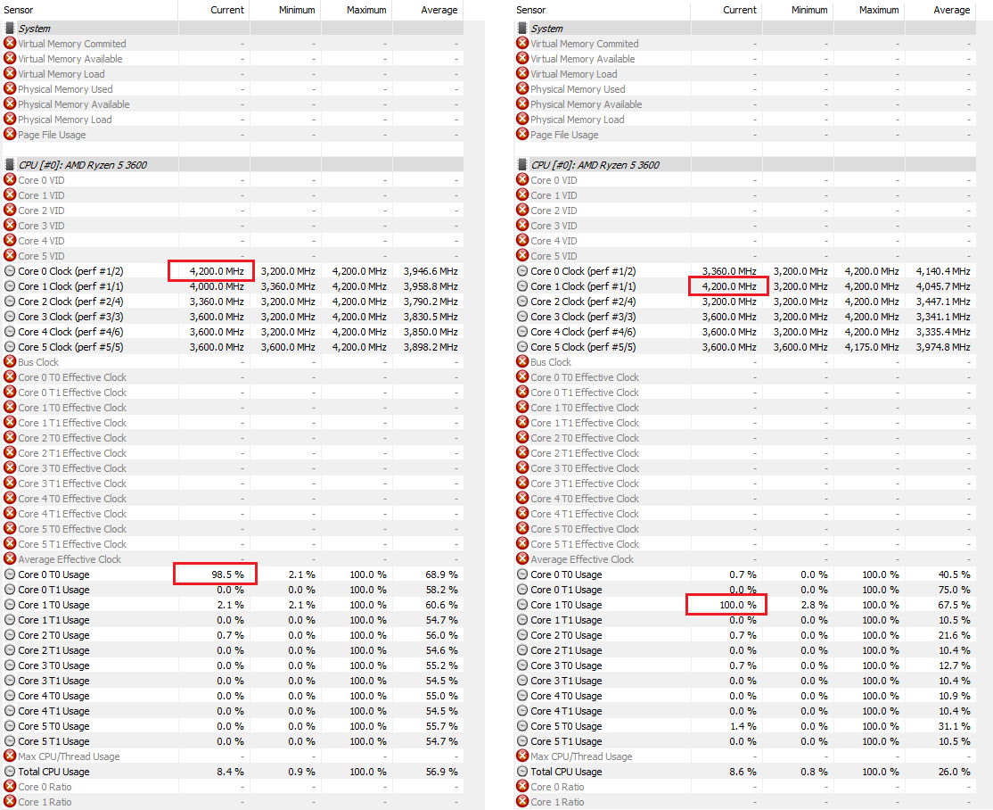Click the chip icon beside CPU [#0] in left panel
This screenshot has width=993, height=810.
10,165
